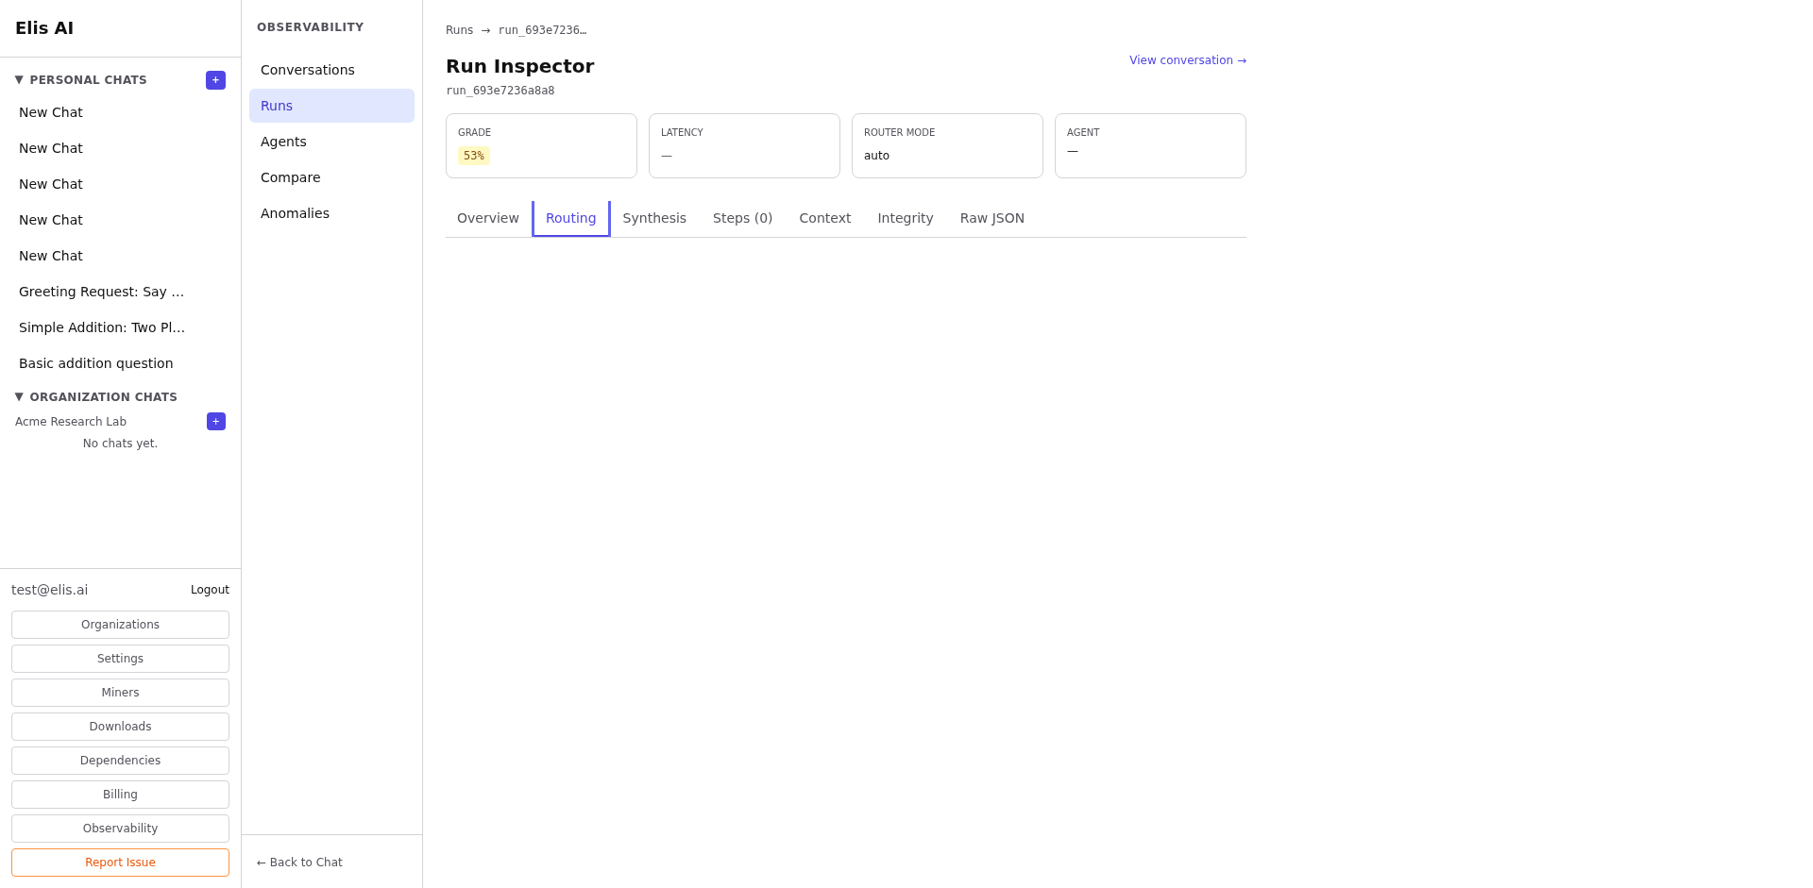Click Back to Chat link

(x=299, y=863)
